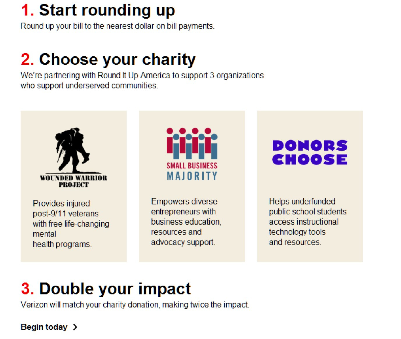Viewport: 401px width, 339px height.
Task: Select the Wounded Warrior Project charity card
Action: click(74, 186)
